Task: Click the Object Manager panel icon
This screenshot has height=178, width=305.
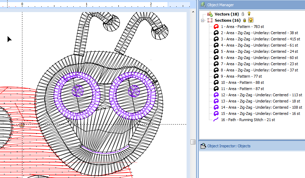Action: tap(203, 5)
